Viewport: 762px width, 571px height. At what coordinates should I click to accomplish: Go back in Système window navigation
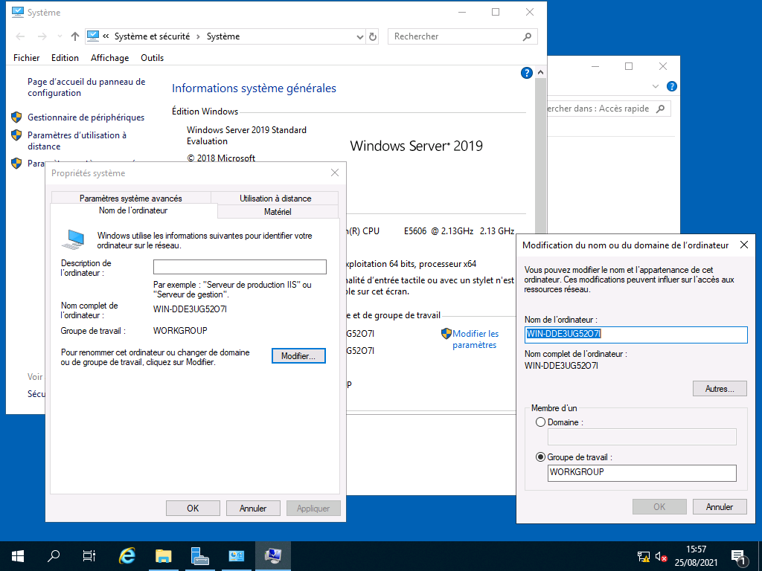click(20, 36)
